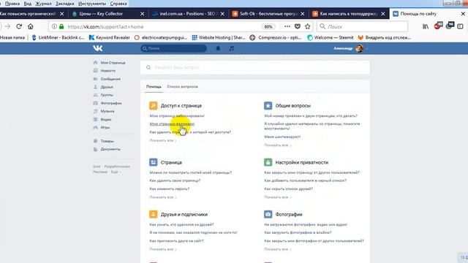Open the VK music note icon in header

pyautogui.click(x=231, y=48)
